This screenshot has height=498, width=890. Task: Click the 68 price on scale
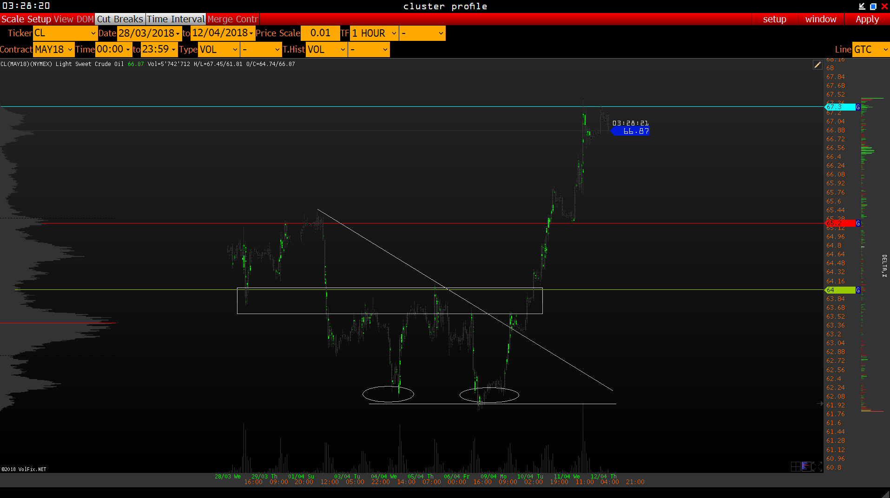coord(830,68)
